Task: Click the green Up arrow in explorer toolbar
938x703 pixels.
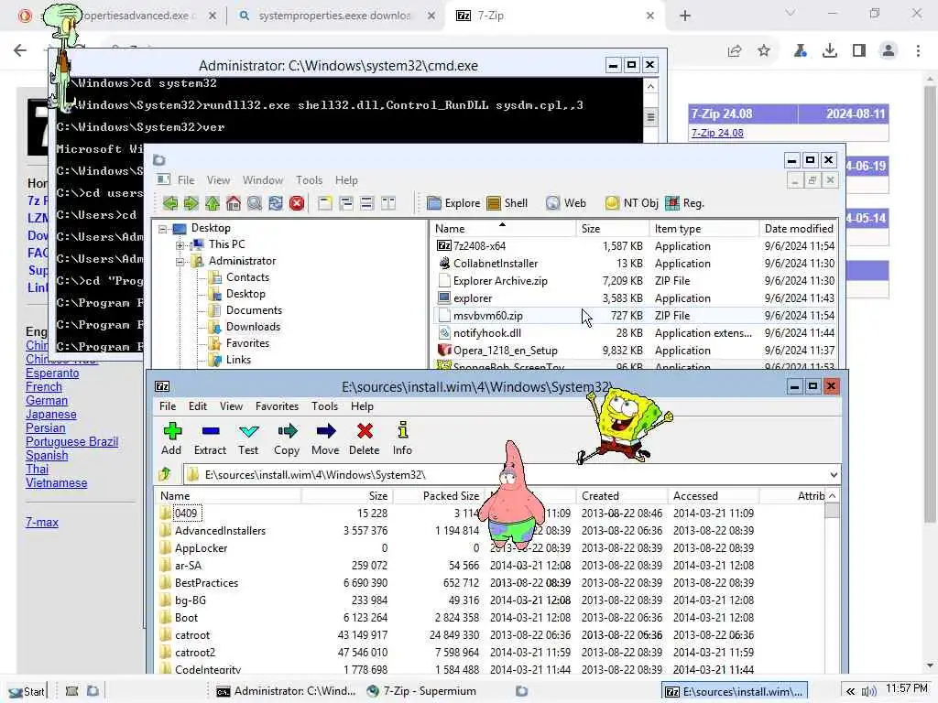Action: (213, 203)
